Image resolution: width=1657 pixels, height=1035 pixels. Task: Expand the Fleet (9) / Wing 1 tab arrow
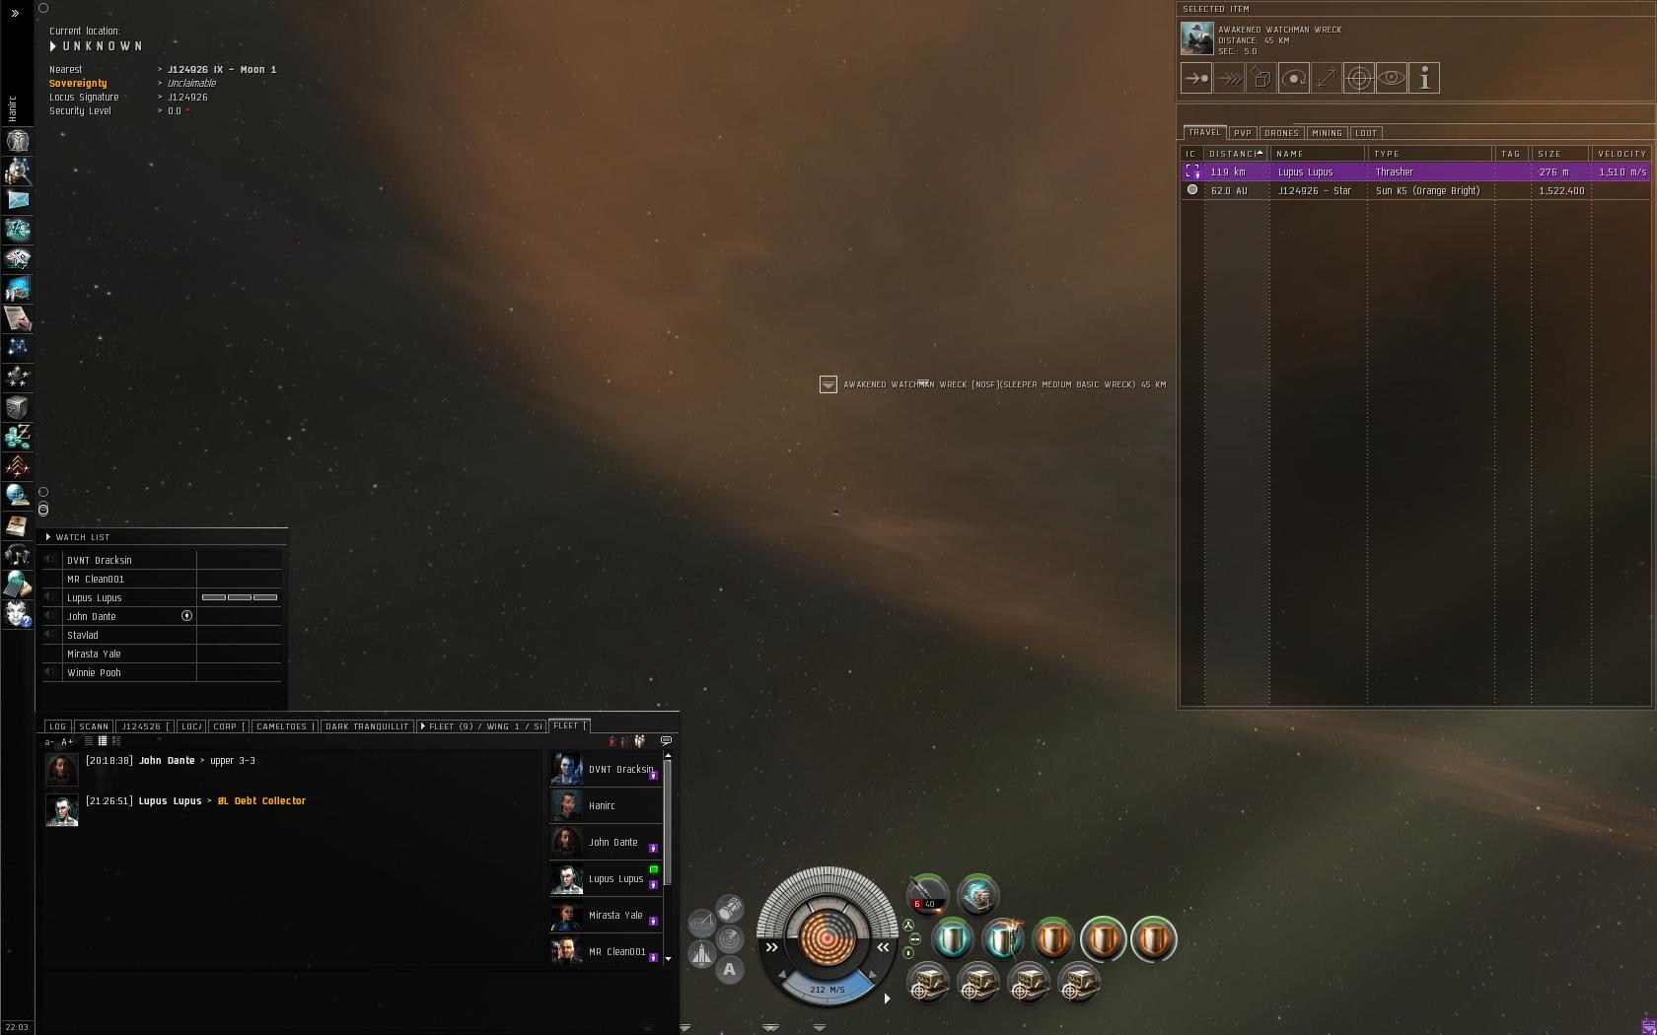[x=423, y=726]
